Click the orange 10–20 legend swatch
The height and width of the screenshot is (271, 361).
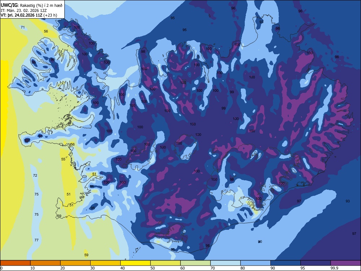[x=45, y=263]
